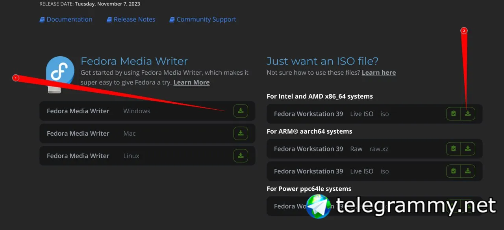504x230 pixels.
Task: Click the Fedora Media Writer heading
Action: (x=134, y=61)
